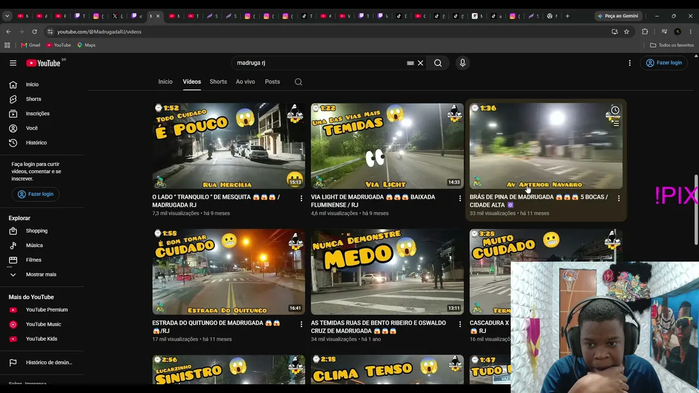Run the search with the magnifier button

pyautogui.click(x=438, y=63)
